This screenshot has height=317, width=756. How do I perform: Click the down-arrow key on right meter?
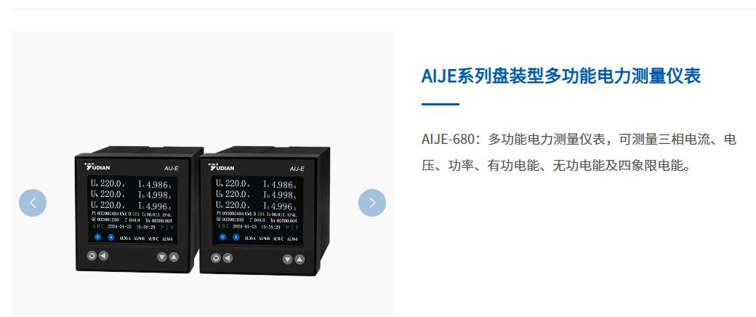[x=288, y=260]
